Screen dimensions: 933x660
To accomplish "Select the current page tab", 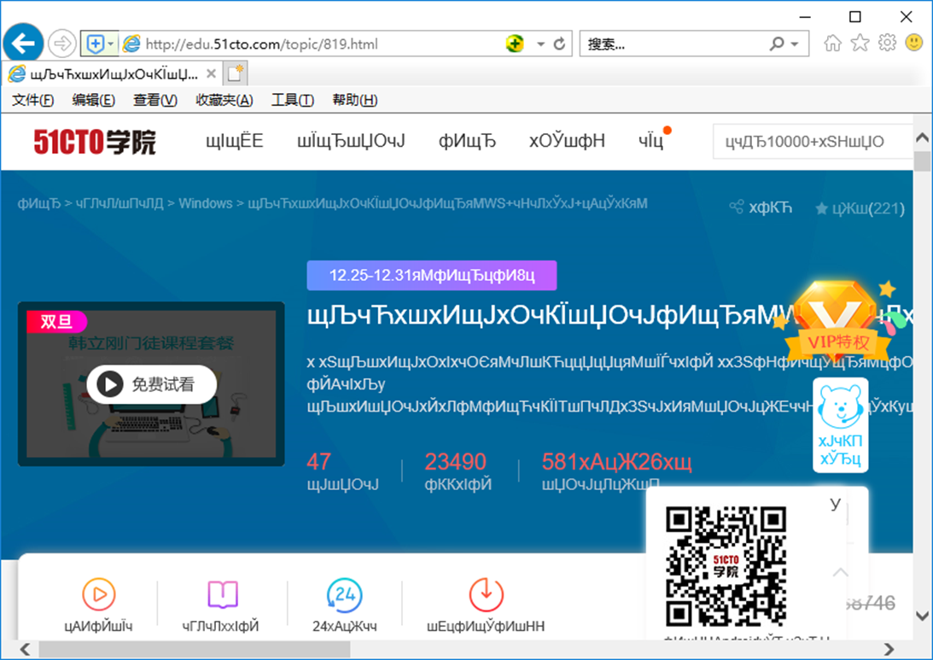I will click(113, 73).
